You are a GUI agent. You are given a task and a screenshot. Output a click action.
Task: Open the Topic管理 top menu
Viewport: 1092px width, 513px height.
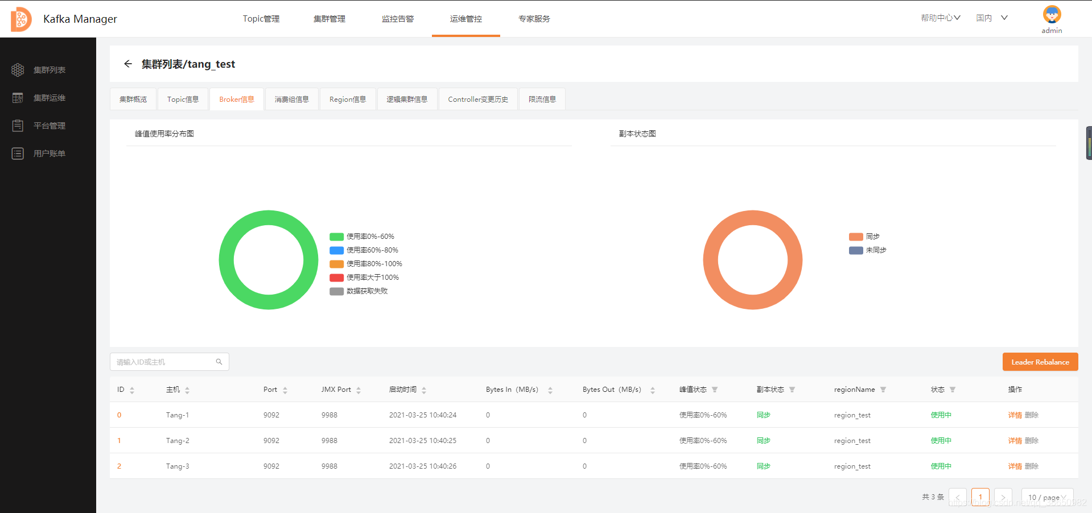[x=261, y=19]
